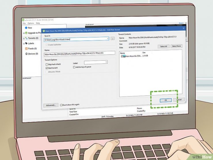Viewport: 213px width, 160px height.
Task: Click into the Save In path field
Action: tap(77, 39)
